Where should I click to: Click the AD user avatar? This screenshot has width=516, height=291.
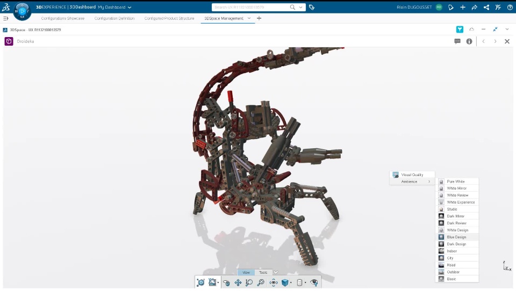pyautogui.click(x=439, y=7)
